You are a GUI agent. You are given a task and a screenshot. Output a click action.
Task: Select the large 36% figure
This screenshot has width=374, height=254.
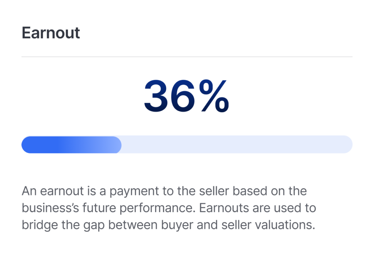click(x=187, y=96)
